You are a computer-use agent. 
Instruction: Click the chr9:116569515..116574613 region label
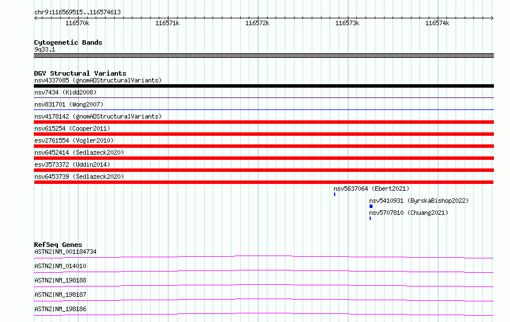click(x=77, y=12)
